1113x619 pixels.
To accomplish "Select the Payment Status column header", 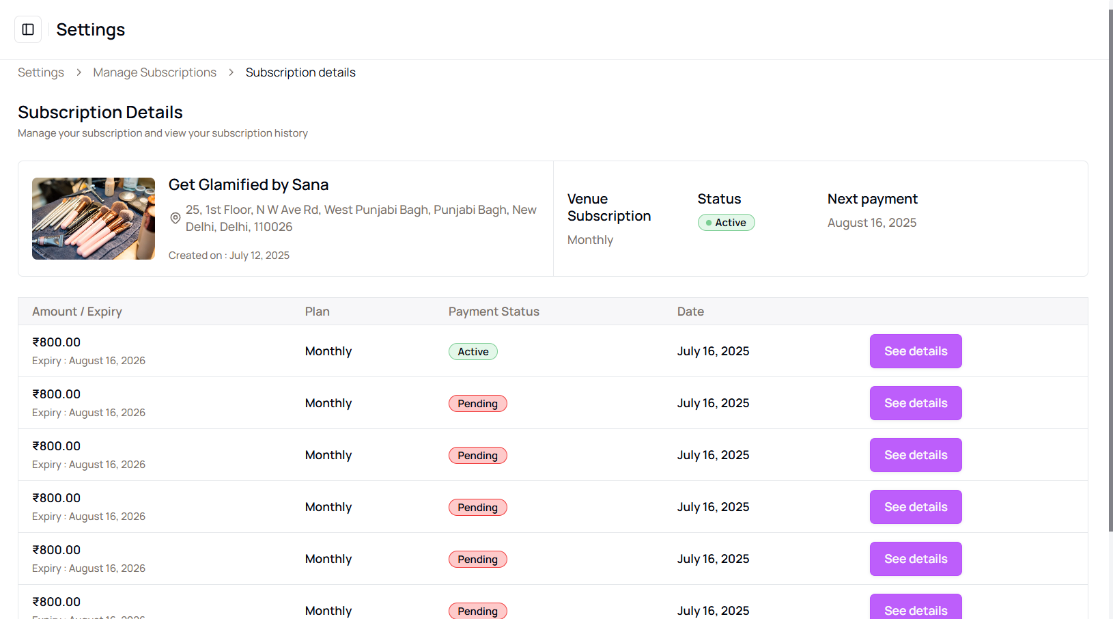I will click(494, 312).
